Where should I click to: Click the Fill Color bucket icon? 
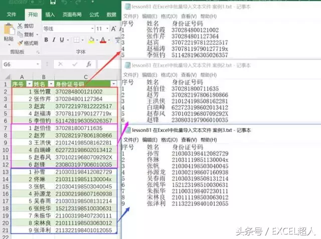coord(91,40)
